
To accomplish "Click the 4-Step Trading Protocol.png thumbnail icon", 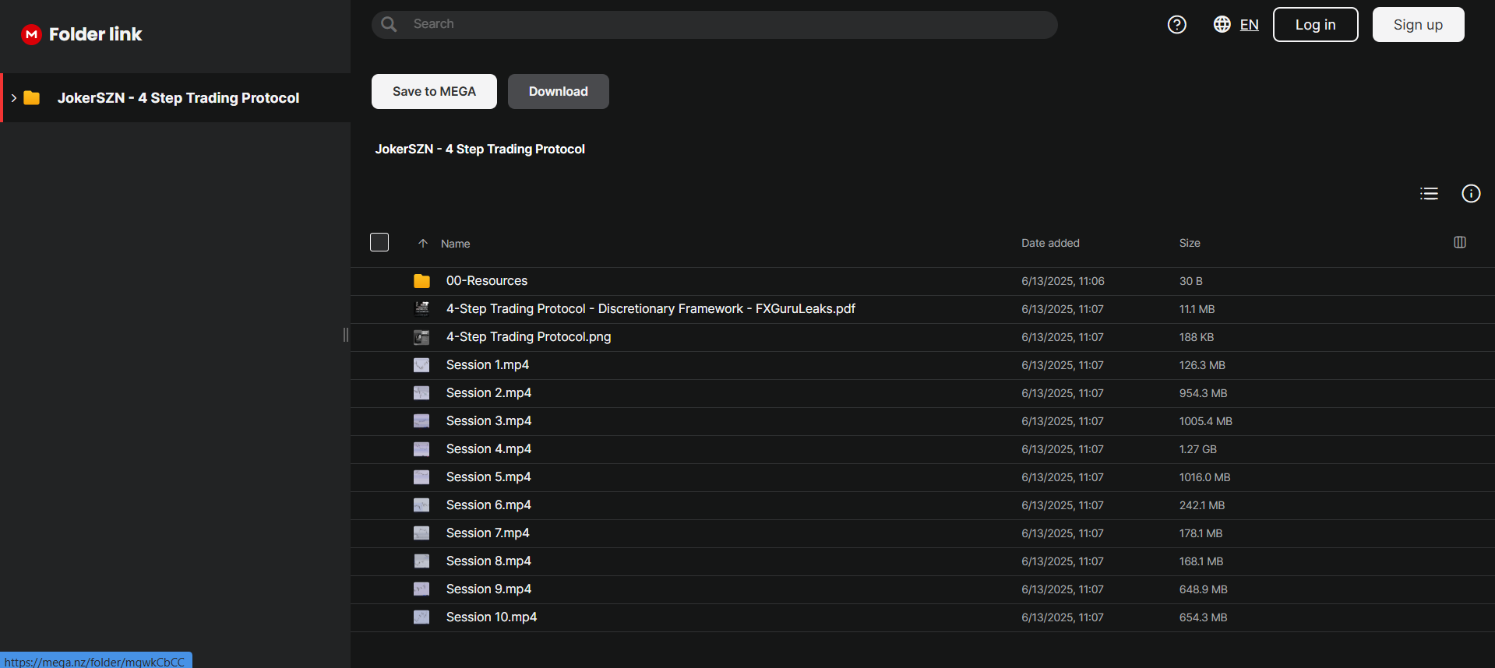I will tap(421, 337).
